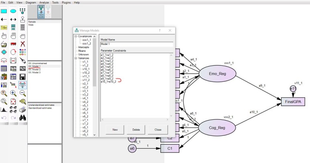Image resolution: width=310 pixels, height=163 pixels.
Task: Click the question mark help button in Manage Models
Action: point(160,30)
